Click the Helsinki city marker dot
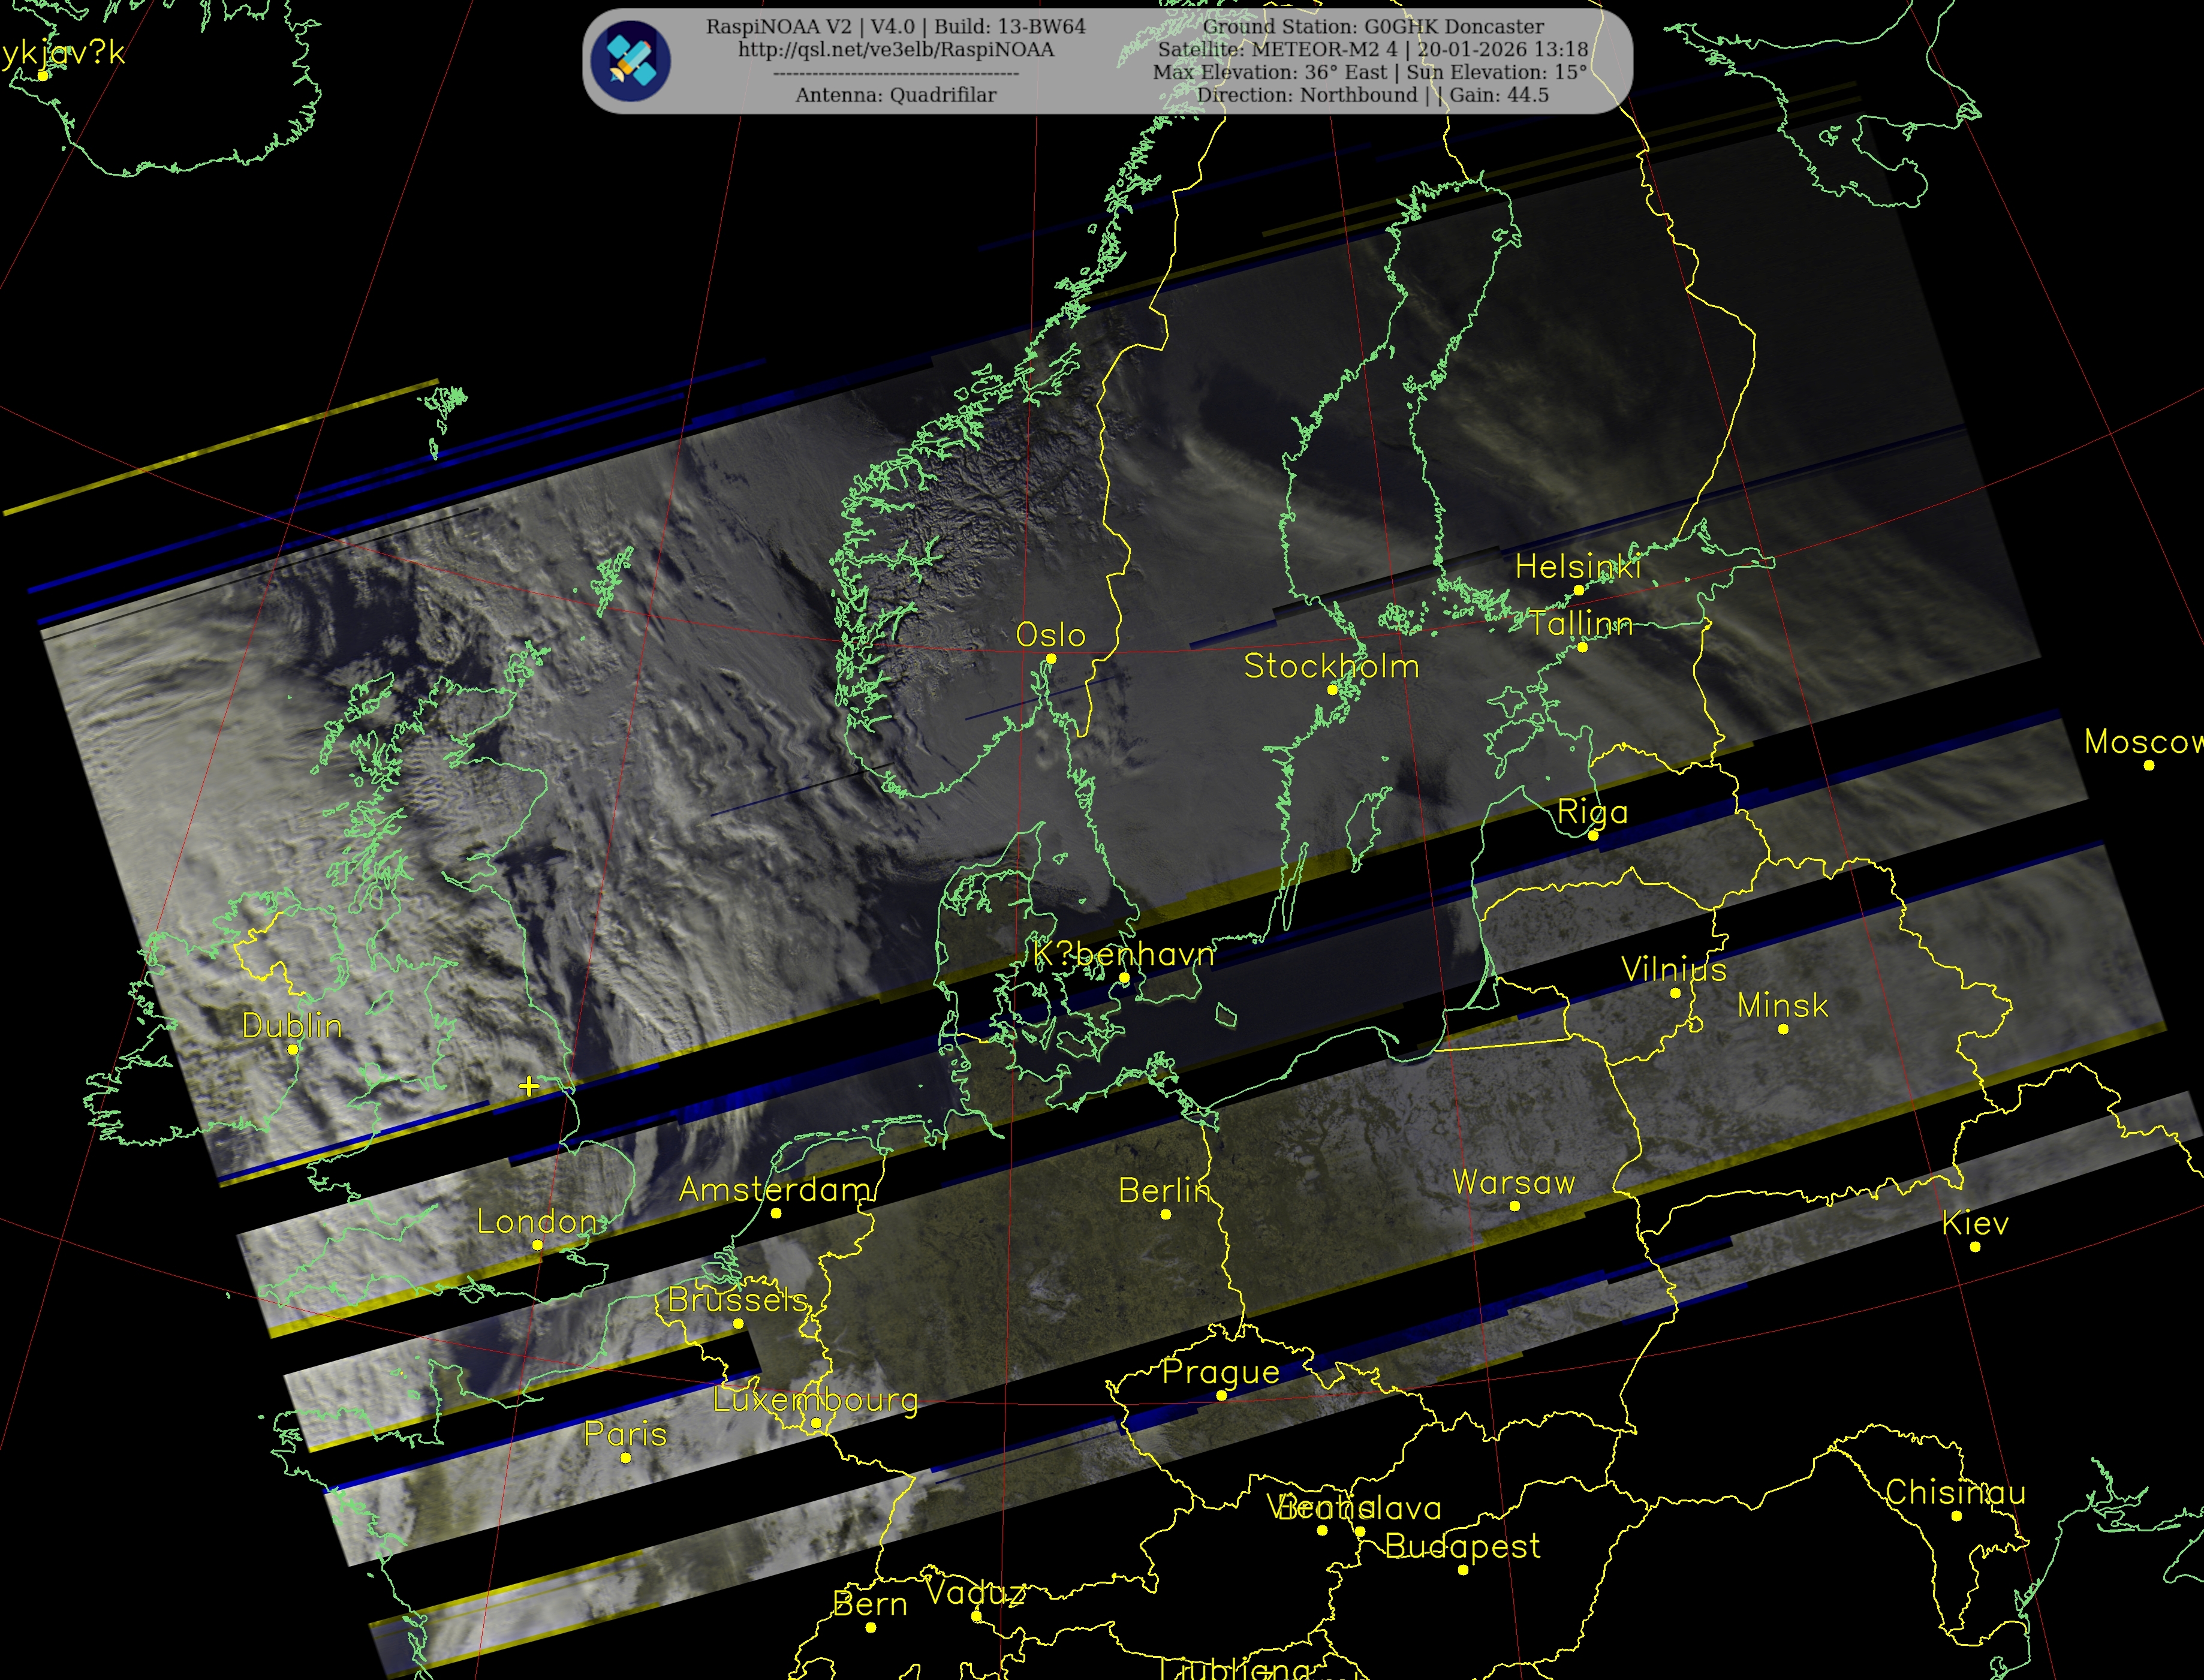Viewport: 2204px width, 1680px height. point(1578,590)
